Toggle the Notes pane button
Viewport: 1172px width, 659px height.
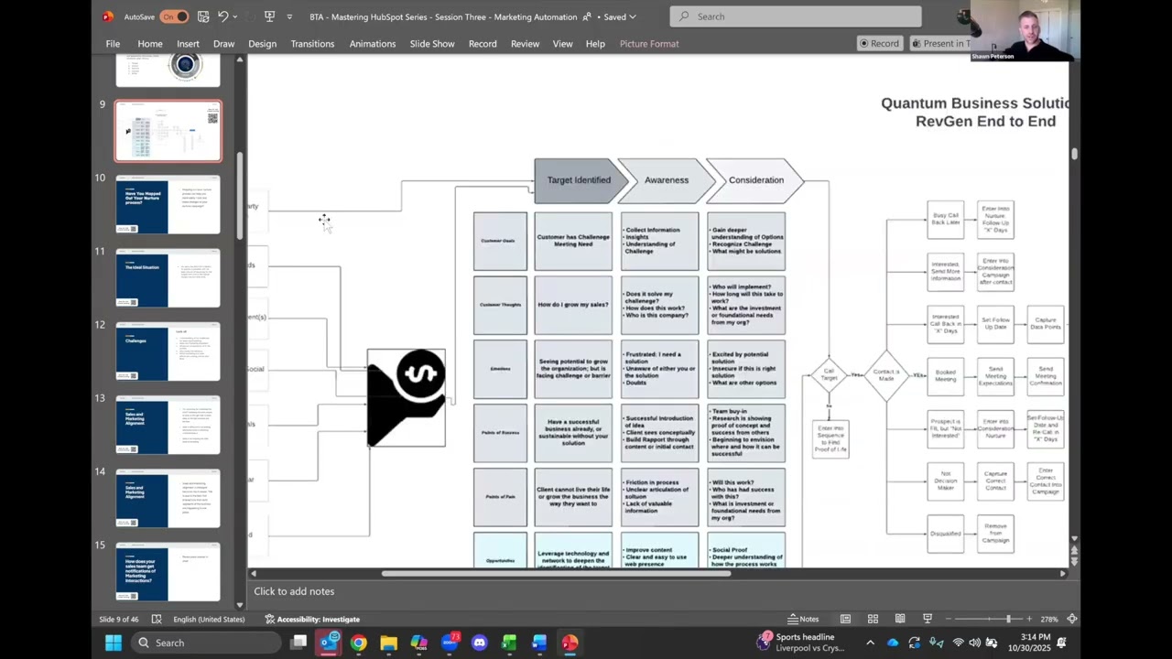[x=803, y=619]
